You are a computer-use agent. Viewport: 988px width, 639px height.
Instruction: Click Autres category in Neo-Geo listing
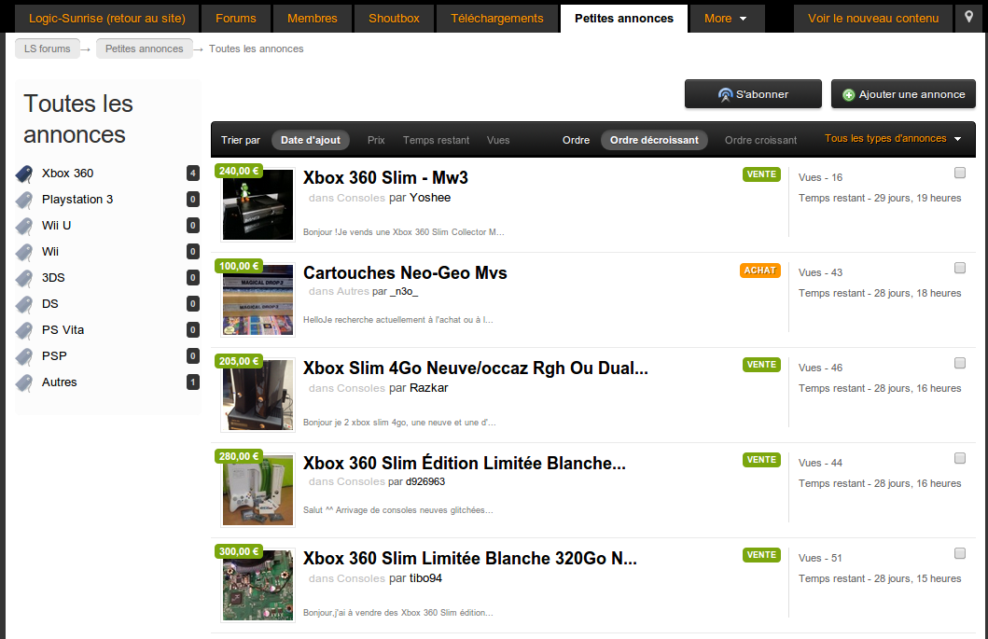(353, 291)
